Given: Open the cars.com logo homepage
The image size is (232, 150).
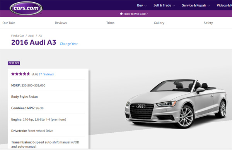Looking at the screenshot, I should 26,8.
